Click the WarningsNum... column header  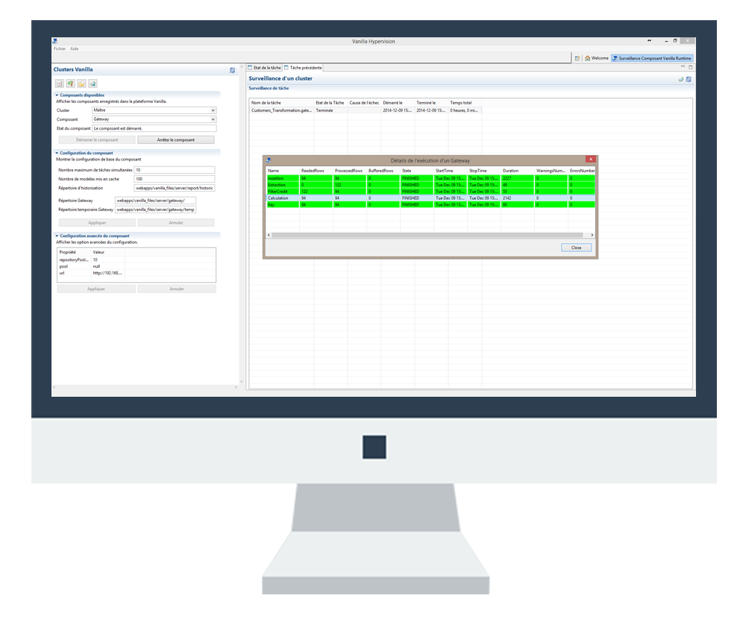point(551,170)
